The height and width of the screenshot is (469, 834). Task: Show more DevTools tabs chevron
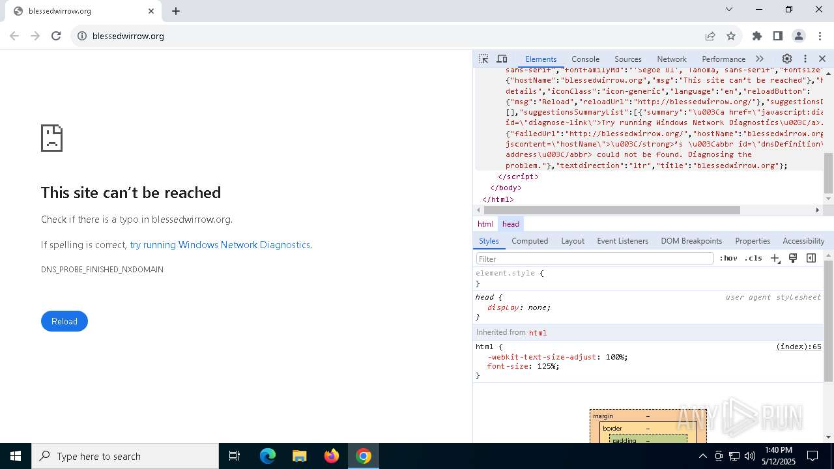tap(759, 59)
